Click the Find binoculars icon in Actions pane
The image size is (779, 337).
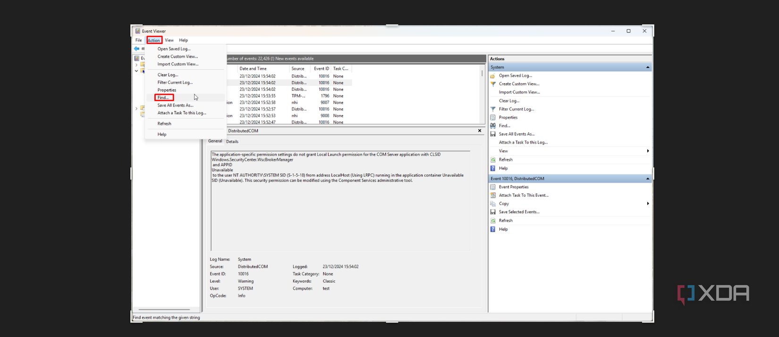click(x=493, y=126)
